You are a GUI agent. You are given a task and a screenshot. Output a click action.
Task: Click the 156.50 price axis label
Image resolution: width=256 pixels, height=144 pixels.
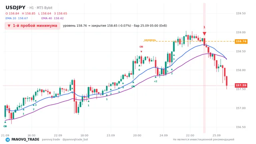pos(241,127)
